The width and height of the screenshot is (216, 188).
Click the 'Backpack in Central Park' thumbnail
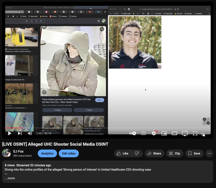[x=19, y=94]
